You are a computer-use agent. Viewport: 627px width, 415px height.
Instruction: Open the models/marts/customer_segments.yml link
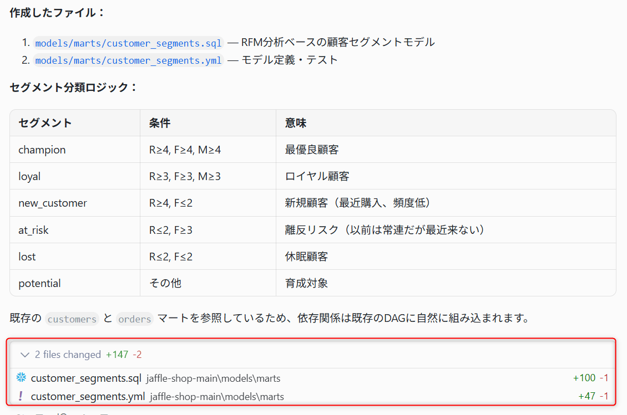tap(128, 60)
